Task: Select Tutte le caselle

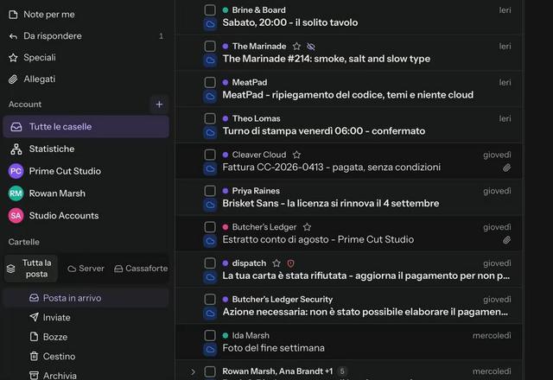Action: pos(86,127)
